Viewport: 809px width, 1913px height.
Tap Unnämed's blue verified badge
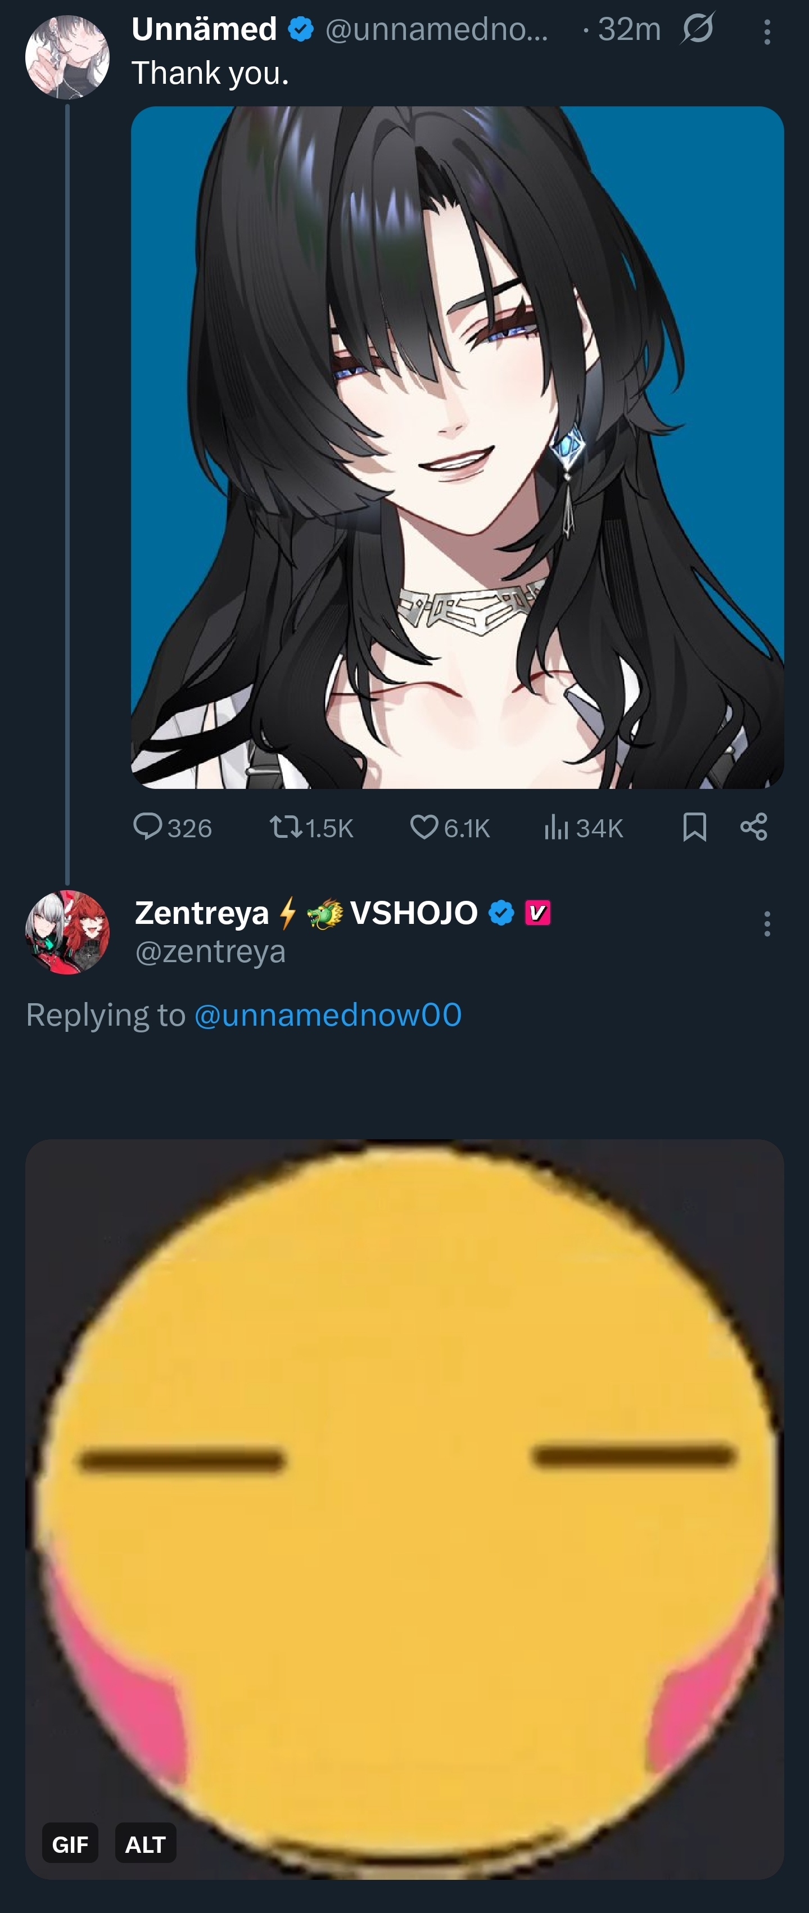(x=301, y=30)
